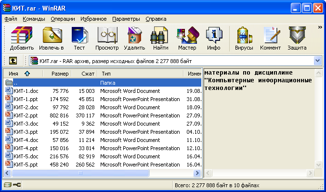Click the comment pane scroll left arrow
The width and height of the screenshot is (326, 192).
pyautogui.click(x=208, y=173)
